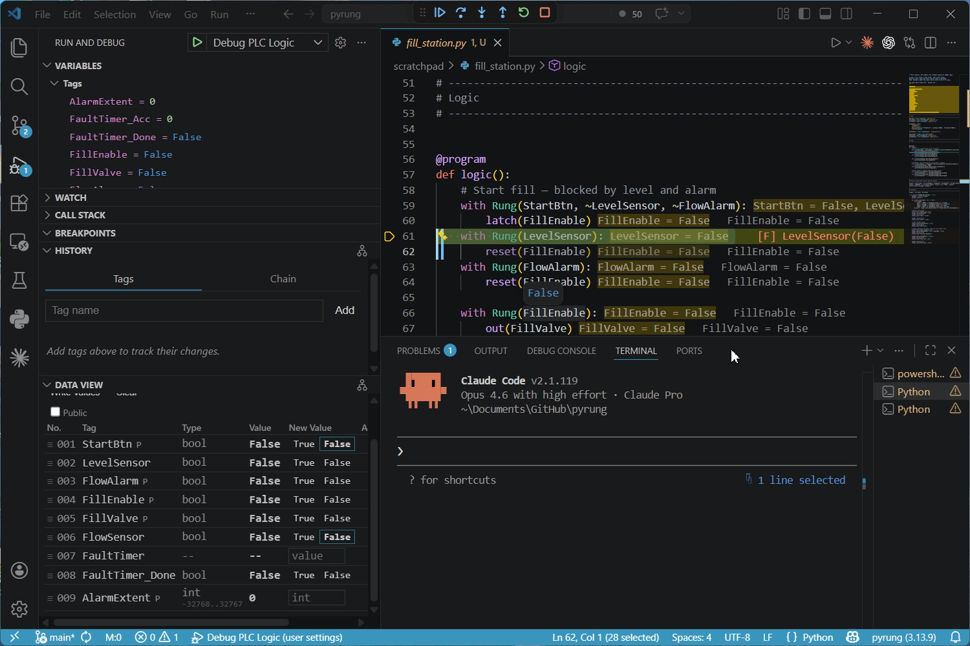Expand the WATCH section
This screenshot has height=646, width=970.
tap(47, 198)
